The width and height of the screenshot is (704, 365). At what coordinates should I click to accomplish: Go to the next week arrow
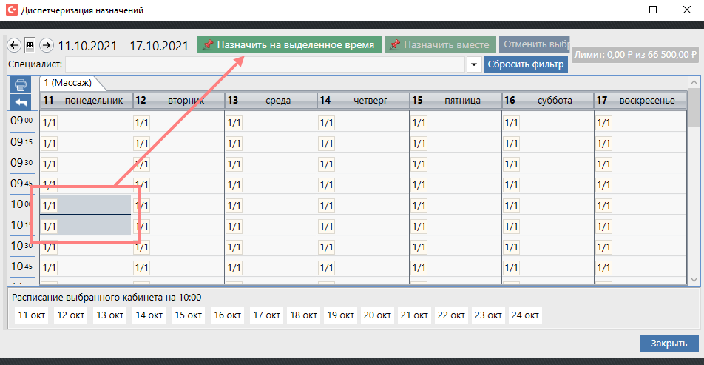[x=46, y=45]
